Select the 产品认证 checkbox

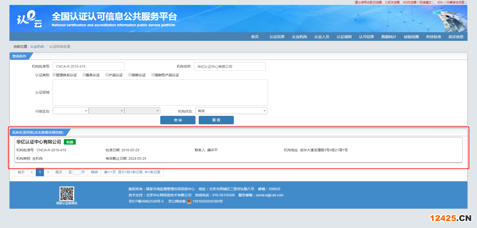pyautogui.click(x=107, y=75)
